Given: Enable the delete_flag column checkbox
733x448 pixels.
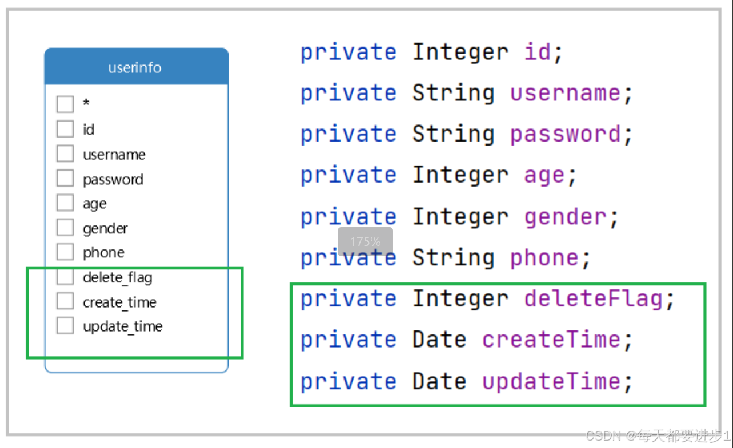Looking at the screenshot, I should pos(65,277).
